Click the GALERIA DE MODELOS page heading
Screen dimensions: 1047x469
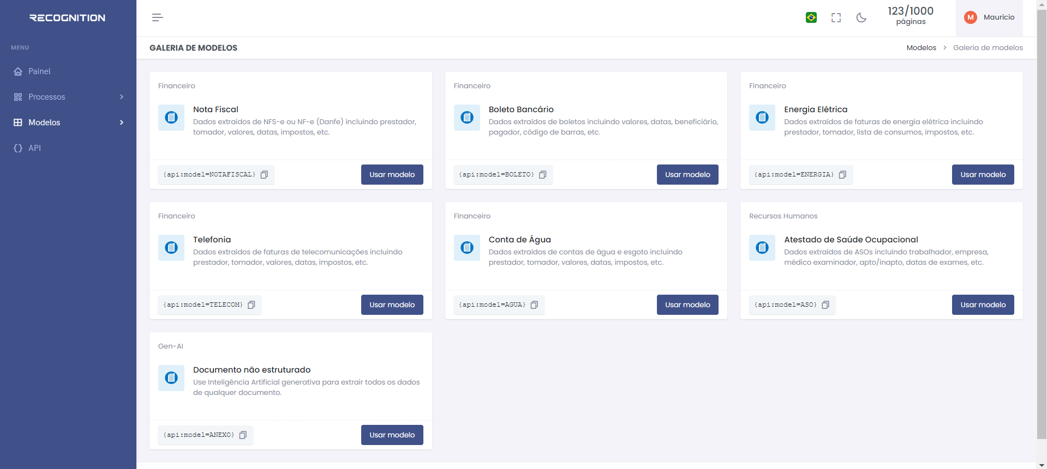click(x=193, y=48)
